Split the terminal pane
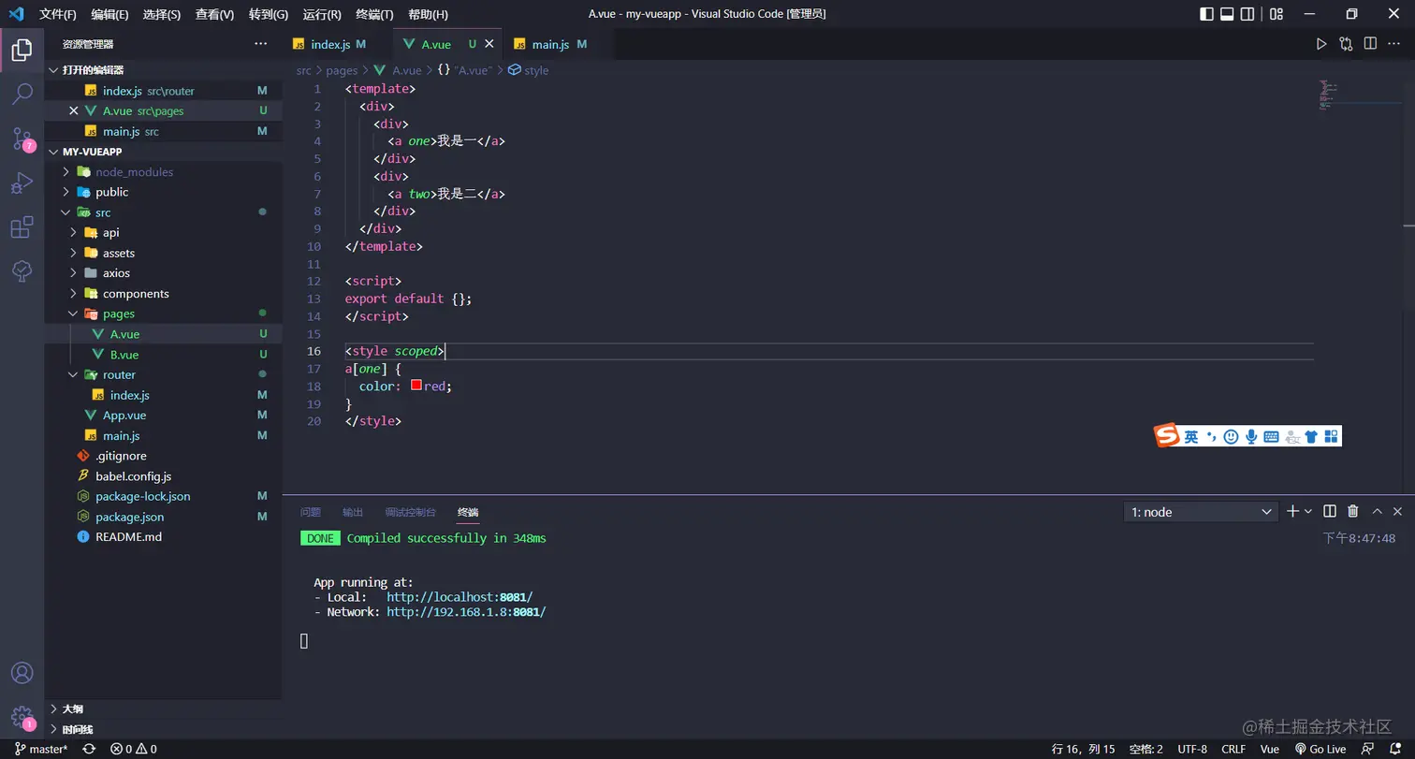The height and width of the screenshot is (759, 1415). pyautogui.click(x=1330, y=511)
